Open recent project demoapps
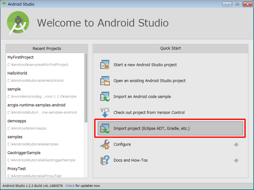This screenshot has width=254, height=190. coord(17,121)
